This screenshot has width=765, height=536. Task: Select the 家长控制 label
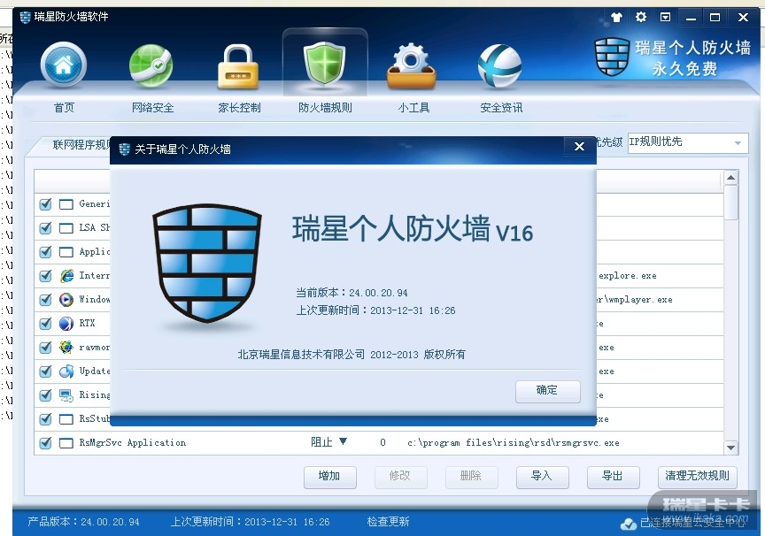point(239,108)
